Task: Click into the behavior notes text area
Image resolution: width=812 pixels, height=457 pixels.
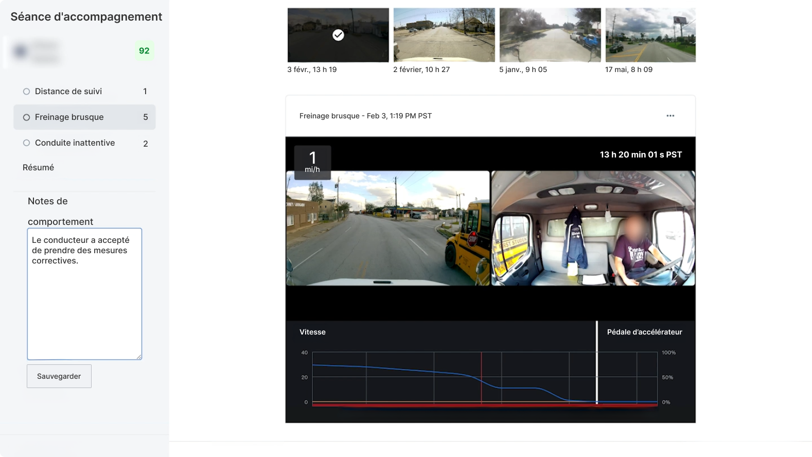Action: (84, 294)
